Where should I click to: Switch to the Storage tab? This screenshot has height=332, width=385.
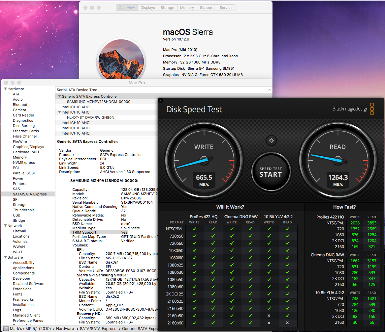point(167,8)
